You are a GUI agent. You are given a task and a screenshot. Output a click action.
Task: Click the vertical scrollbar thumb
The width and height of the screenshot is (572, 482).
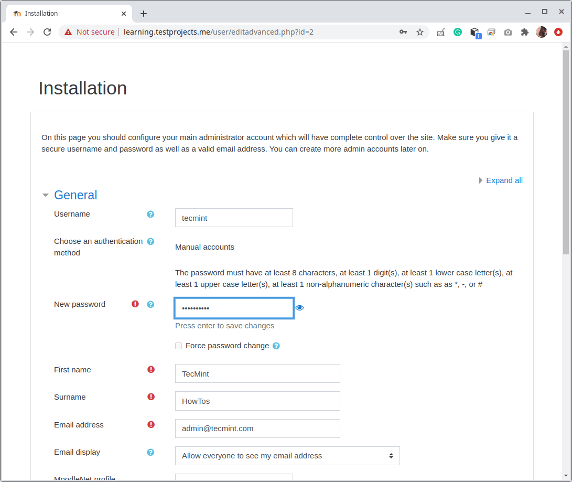tap(566, 152)
